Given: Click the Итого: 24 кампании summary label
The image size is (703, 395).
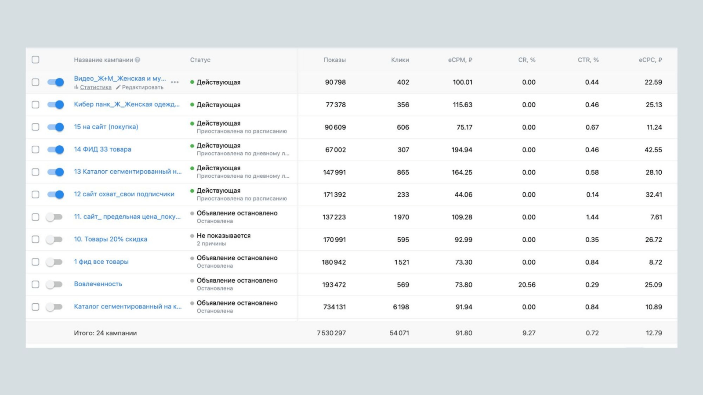Looking at the screenshot, I should 105,333.
